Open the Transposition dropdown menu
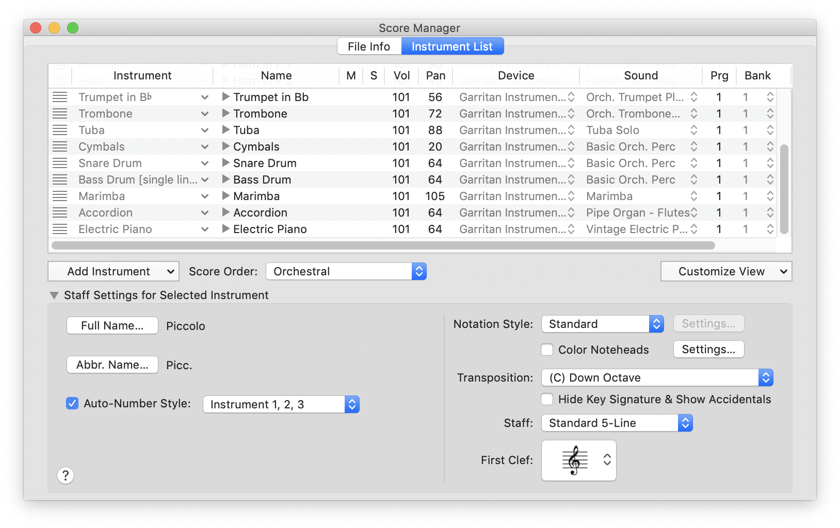 pyautogui.click(x=657, y=377)
